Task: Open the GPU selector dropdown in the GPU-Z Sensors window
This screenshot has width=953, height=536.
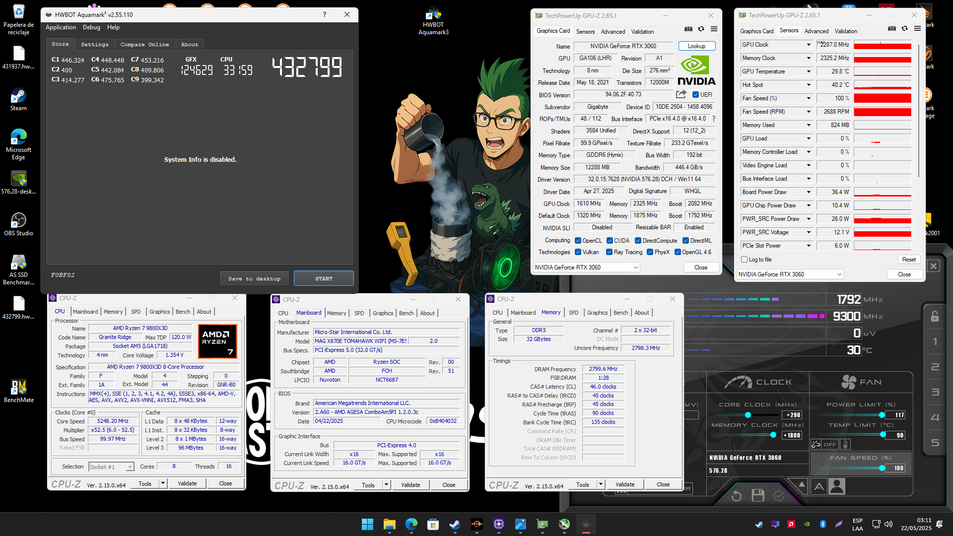Action: 790,274
